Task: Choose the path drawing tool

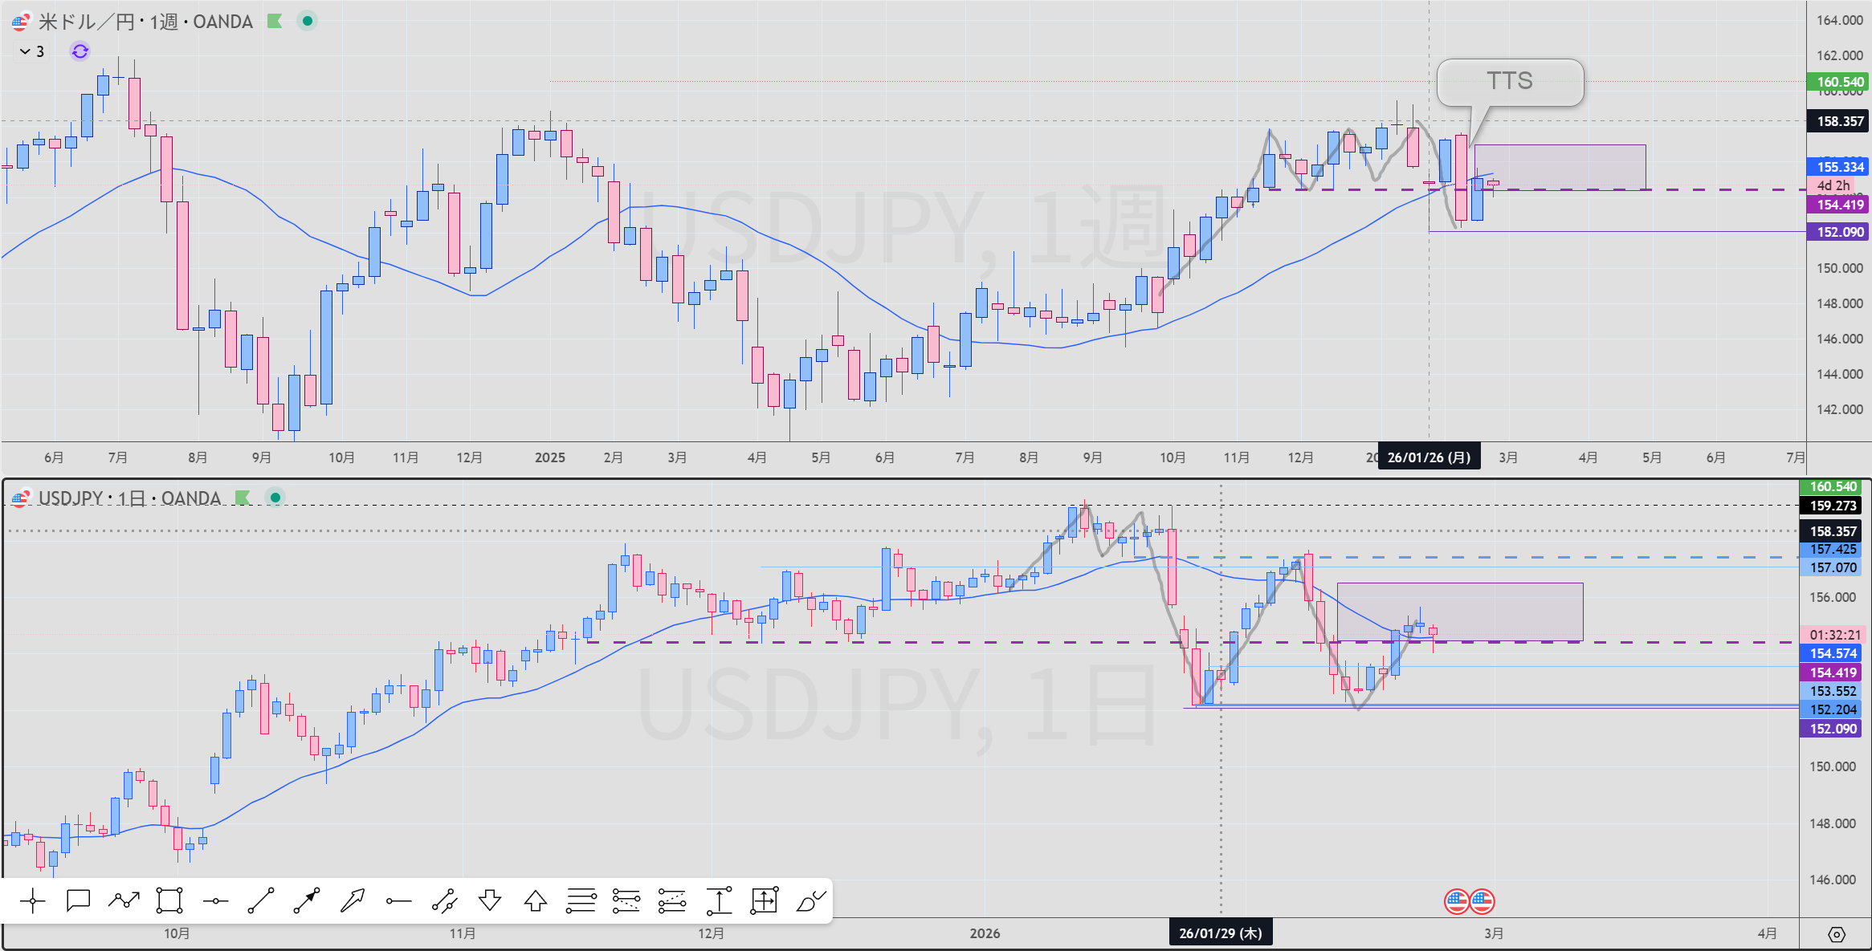Action: click(124, 901)
